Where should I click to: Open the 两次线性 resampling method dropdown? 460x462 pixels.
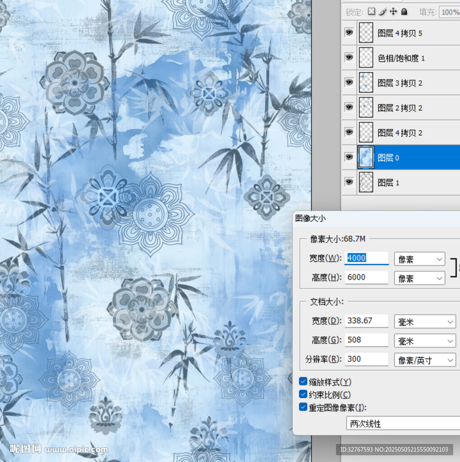pyautogui.click(x=403, y=423)
